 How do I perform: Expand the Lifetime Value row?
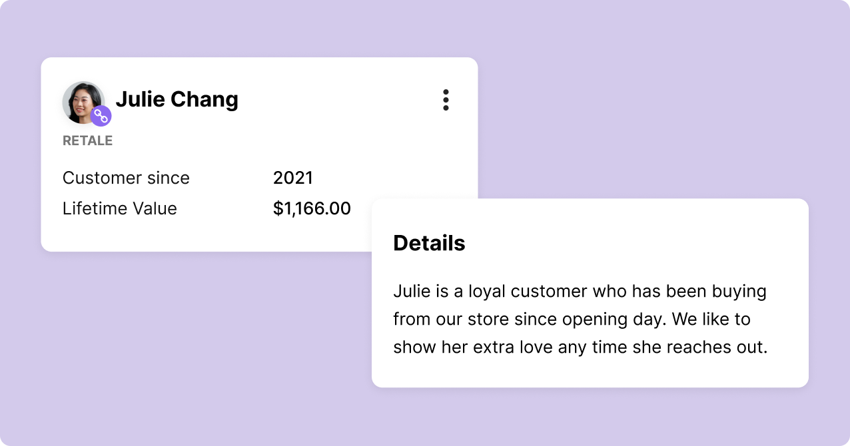coord(120,208)
